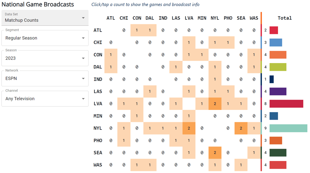Open the Channel Any Television dropdown
Screen dimensions: 310x173
tap(45, 99)
